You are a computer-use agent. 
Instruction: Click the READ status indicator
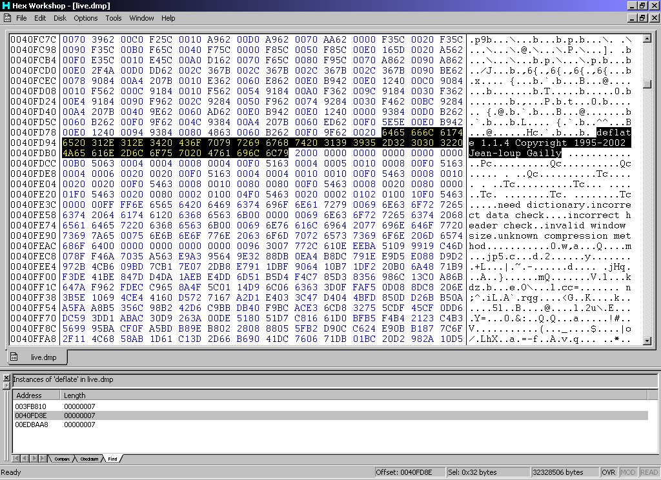point(649,472)
